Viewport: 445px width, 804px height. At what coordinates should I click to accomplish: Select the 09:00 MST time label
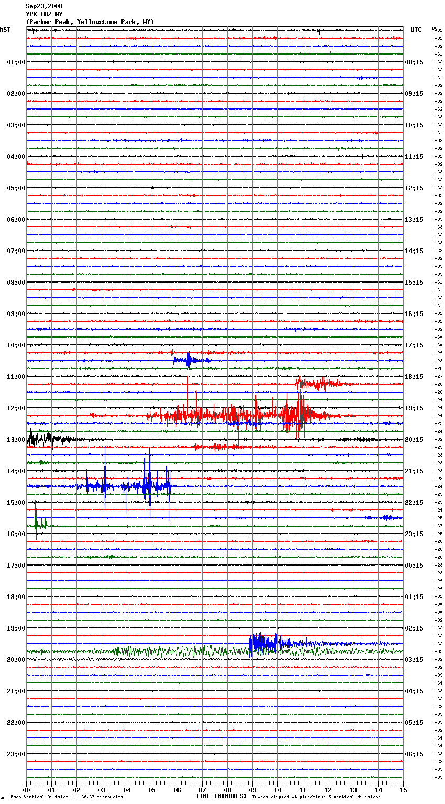click(16, 314)
